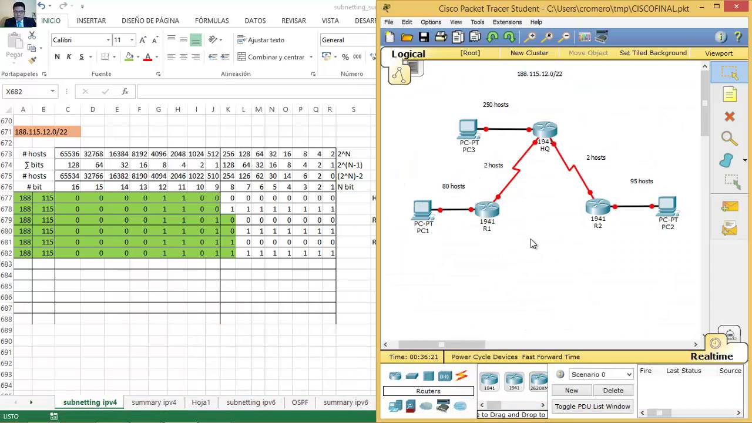Open the borders dropdown arrow in Excel
The width and height of the screenshot is (752, 423).
[115, 57]
